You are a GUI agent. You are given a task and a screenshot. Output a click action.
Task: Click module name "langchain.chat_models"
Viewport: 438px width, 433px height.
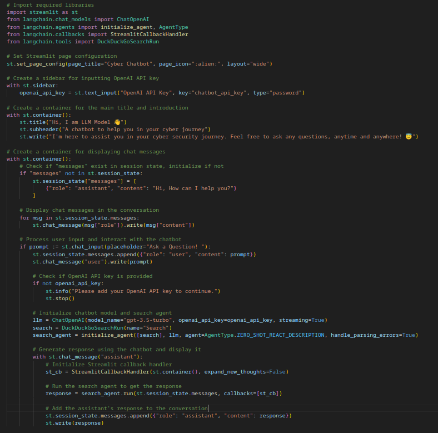57,19
